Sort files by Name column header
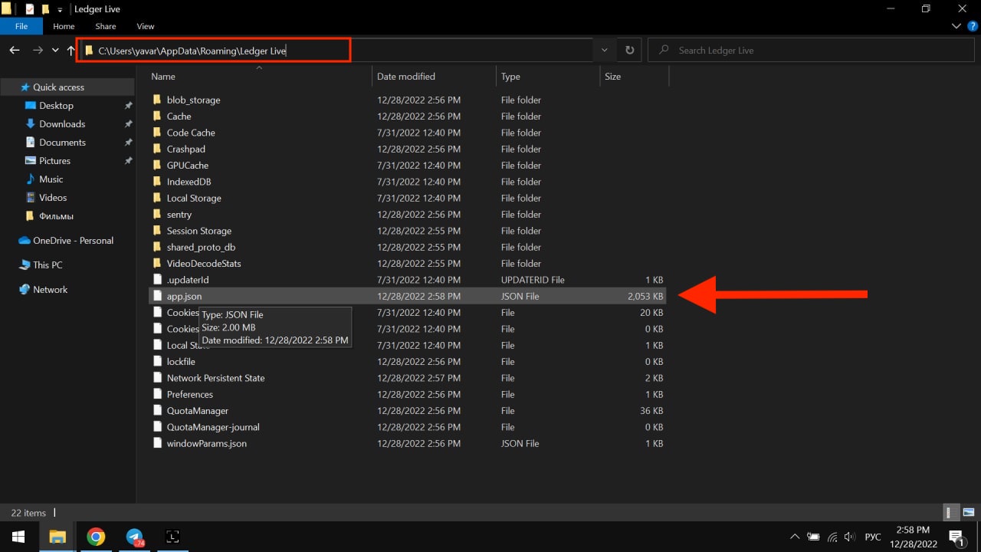This screenshot has height=552, width=981. (163, 77)
